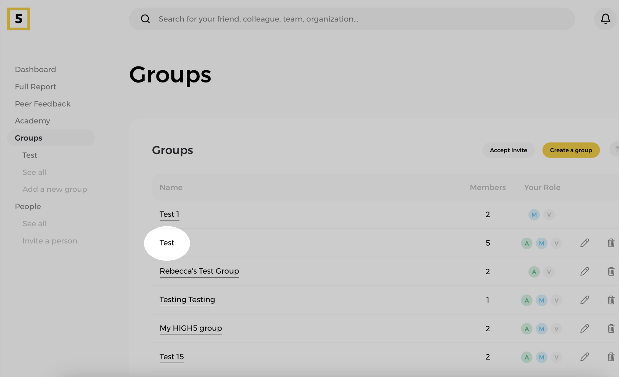The width and height of the screenshot is (619, 377).
Task: Open Academy from the sidebar
Action: point(32,121)
